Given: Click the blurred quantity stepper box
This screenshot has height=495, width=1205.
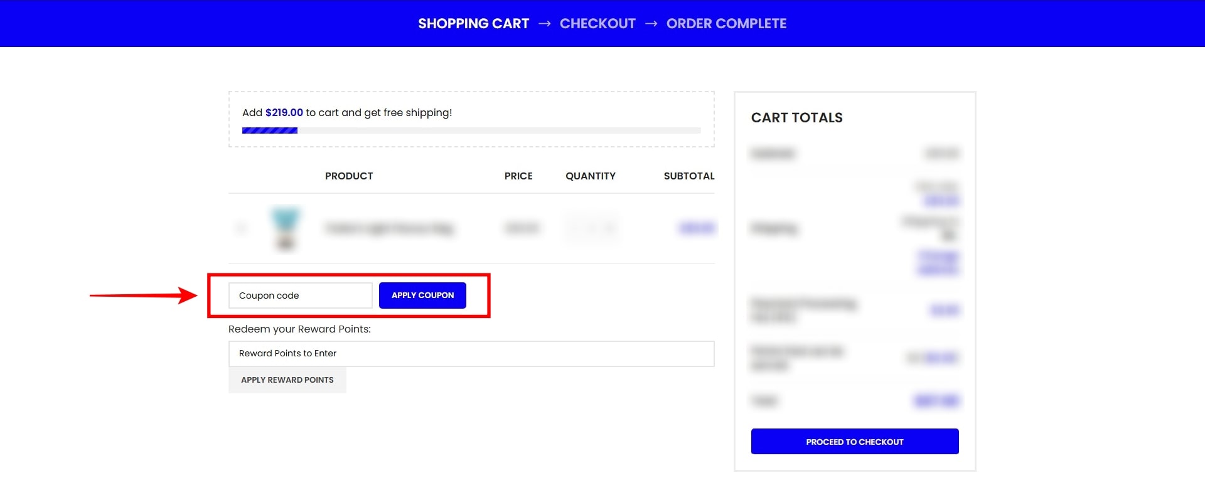Looking at the screenshot, I should [591, 228].
